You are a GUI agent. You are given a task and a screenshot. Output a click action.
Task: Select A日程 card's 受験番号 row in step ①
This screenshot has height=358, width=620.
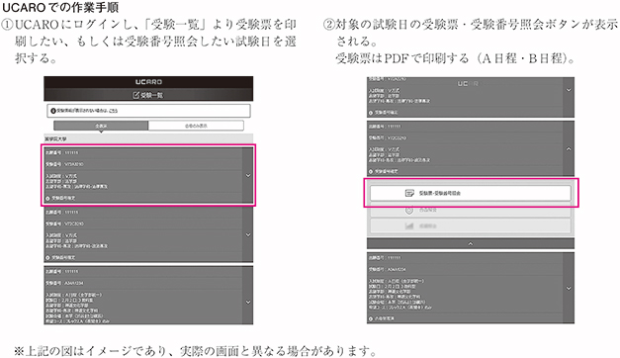click(143, 283)
